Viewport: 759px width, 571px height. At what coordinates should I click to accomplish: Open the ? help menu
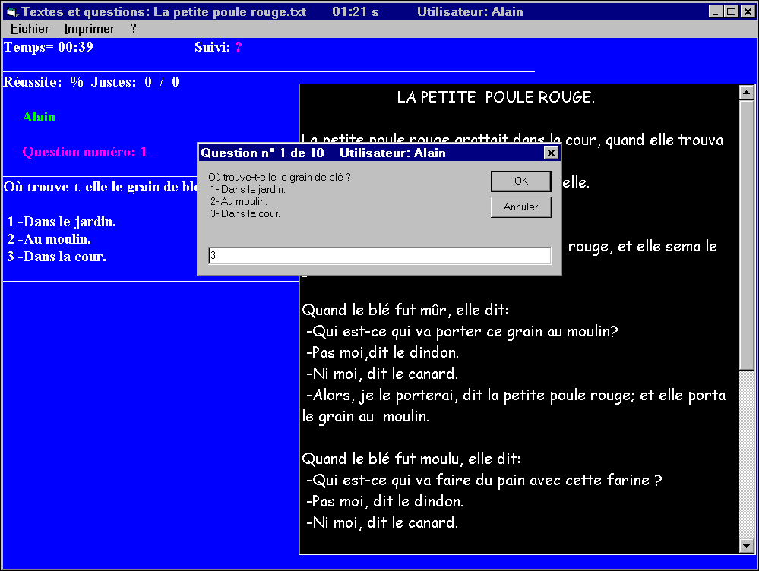tap(133, 29)
